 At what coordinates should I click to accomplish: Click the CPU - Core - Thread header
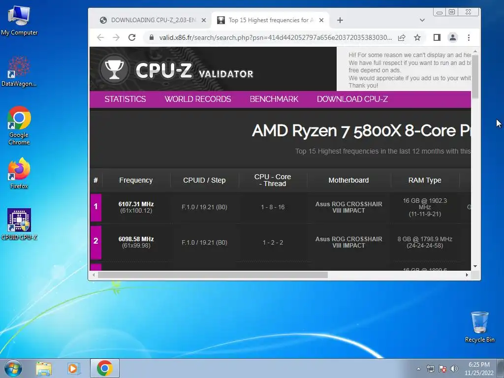273,180
